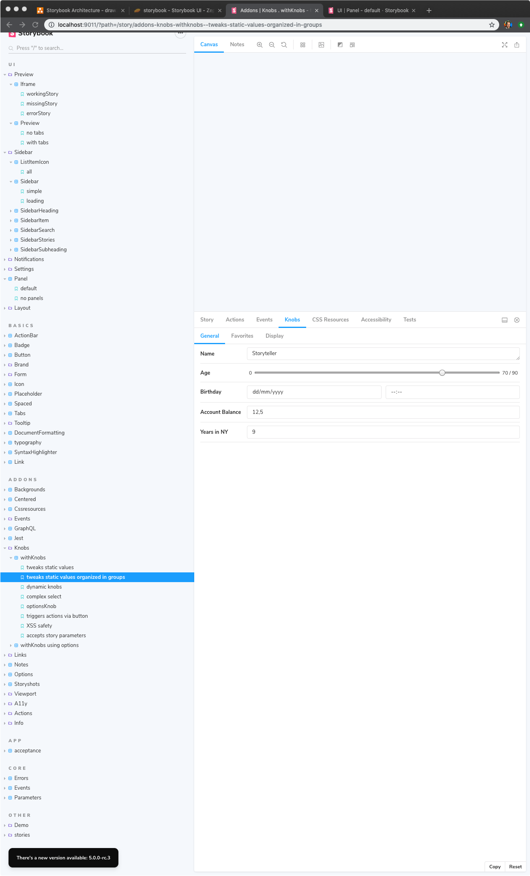Reset zoom with the circular arrow icon

284,45
